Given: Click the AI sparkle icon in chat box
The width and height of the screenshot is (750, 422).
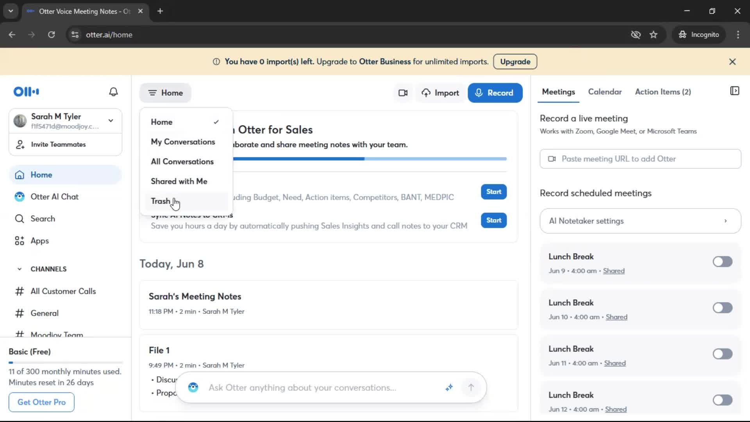Looking at the screenshot, I should tap(449, 387).
